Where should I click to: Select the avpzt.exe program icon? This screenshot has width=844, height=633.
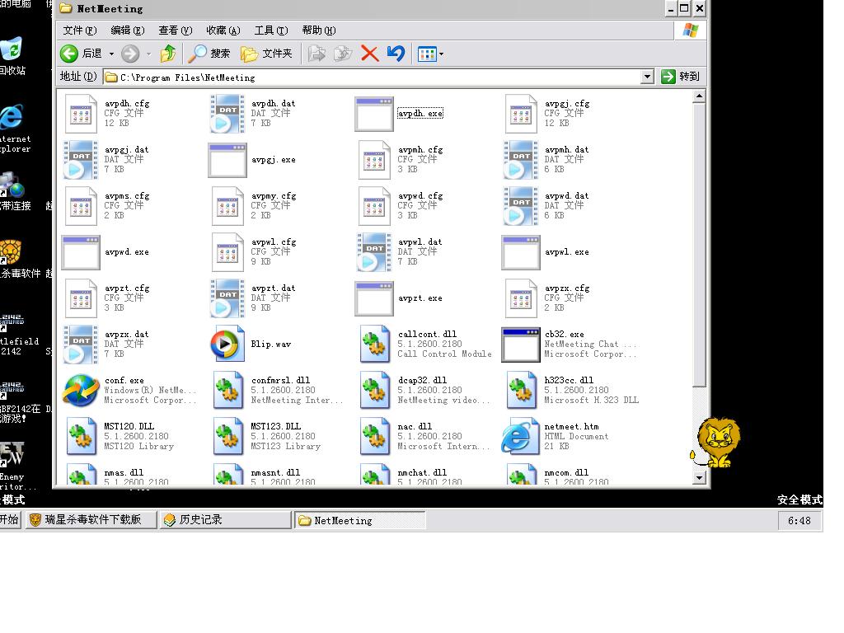tap(374, 298)
